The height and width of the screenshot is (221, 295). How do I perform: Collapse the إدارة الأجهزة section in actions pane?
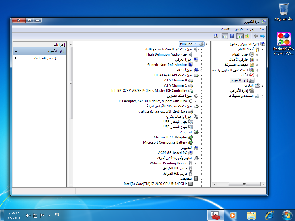16,51
